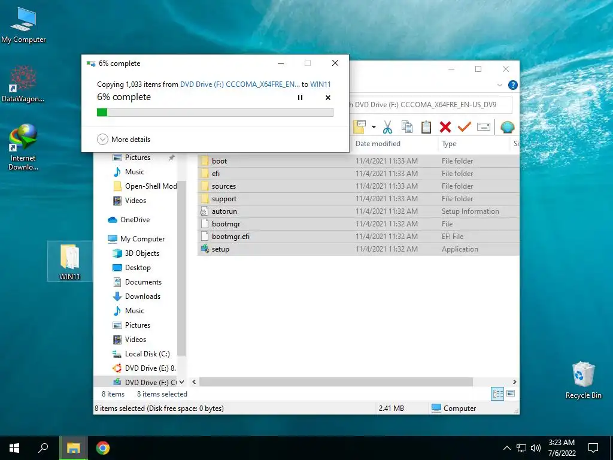This screenshot has width=613, height=460.
Task: Click the green copy progress bar
Action: click(x=215, y=112)
